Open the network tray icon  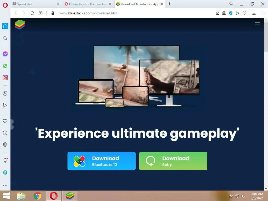click(x=237, y=196)
